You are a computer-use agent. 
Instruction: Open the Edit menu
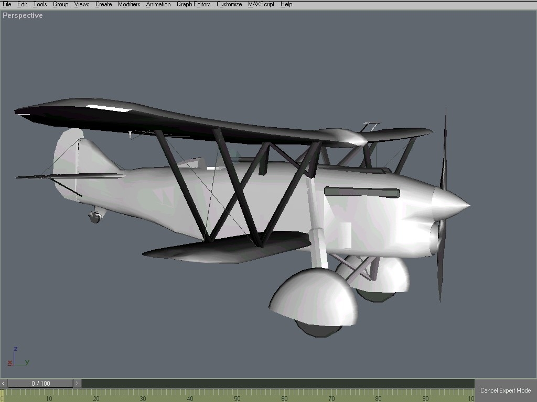pyautogui.click(x=22, y=4)
